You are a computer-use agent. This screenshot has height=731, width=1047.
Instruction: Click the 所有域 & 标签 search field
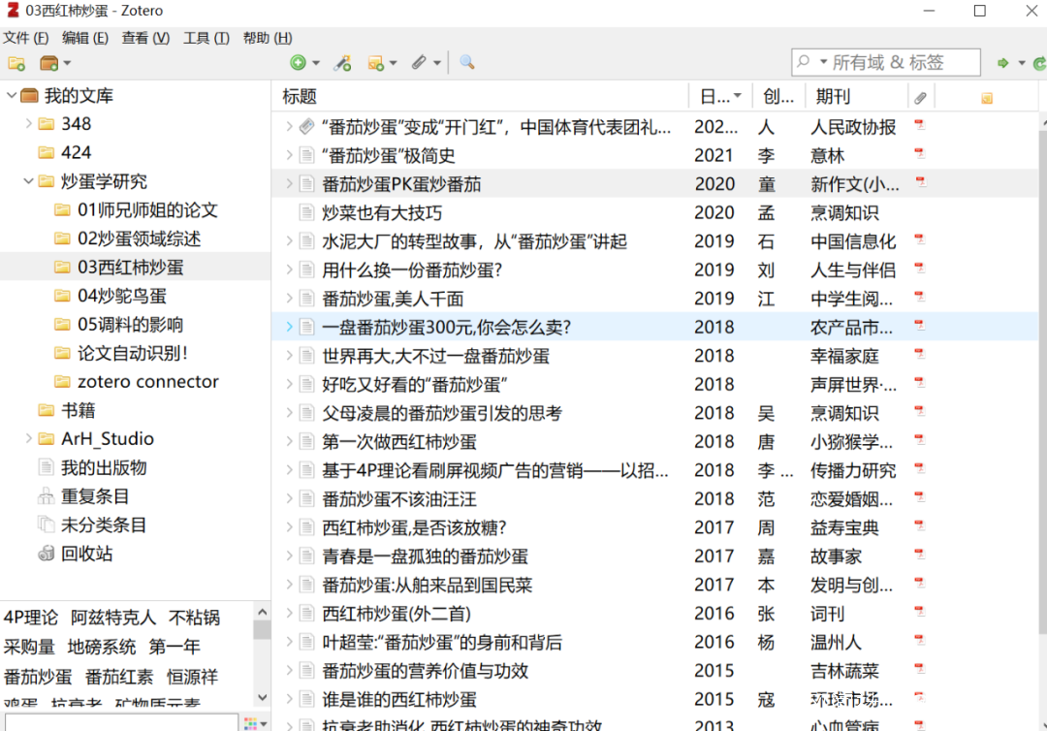[x=886, y=62]
